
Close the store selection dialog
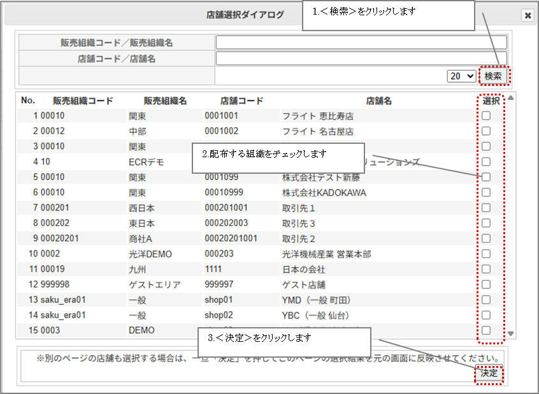click(528, 16)
